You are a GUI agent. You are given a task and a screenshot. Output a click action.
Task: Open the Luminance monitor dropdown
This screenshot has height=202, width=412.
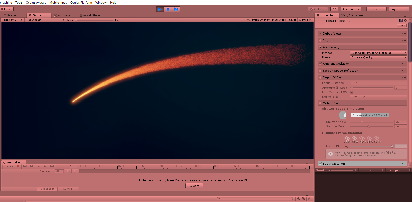point(371,170)
